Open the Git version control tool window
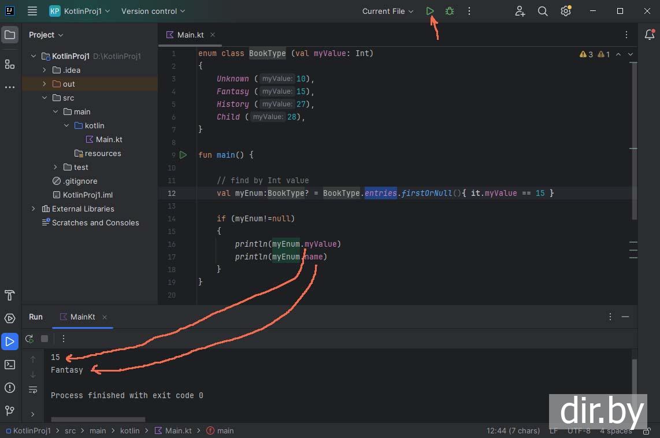 10,411
